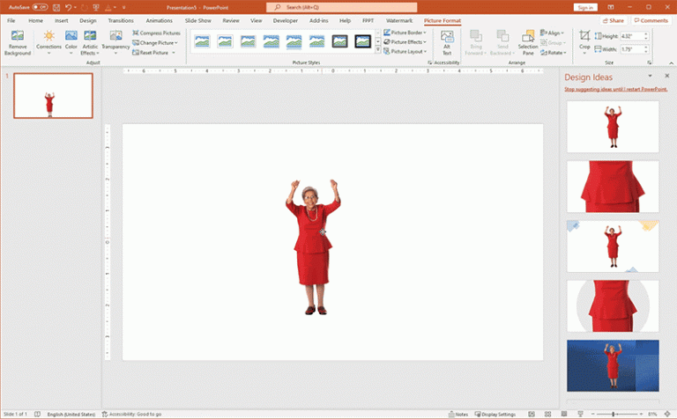Click the Remove Background icon
The image size is (677, 419).
point(18,36)
